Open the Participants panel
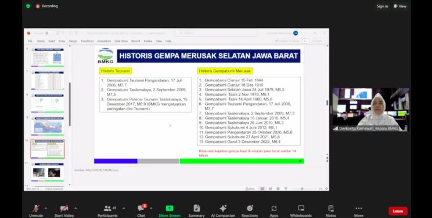Viewport: 432px width, 218px height. [107, 211]
